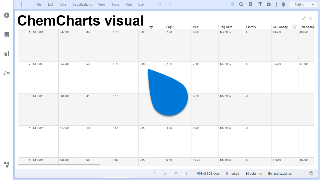This screenshot has width=320, height=180.
Task: Open the notifications bell
Action: [283, 4]
